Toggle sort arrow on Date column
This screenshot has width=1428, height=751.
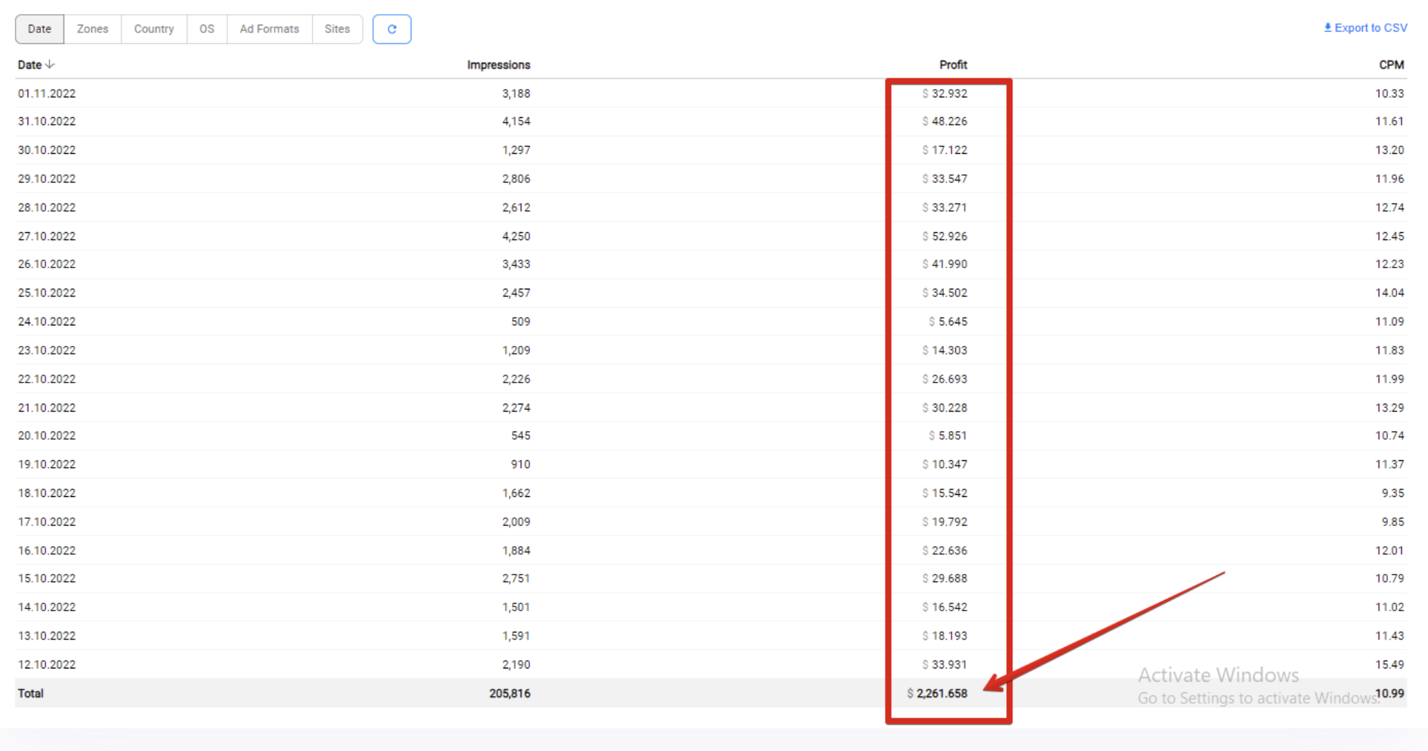[50, 64]
